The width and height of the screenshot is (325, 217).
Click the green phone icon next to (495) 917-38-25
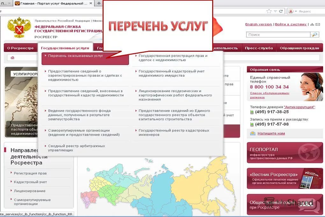(253, 112)
